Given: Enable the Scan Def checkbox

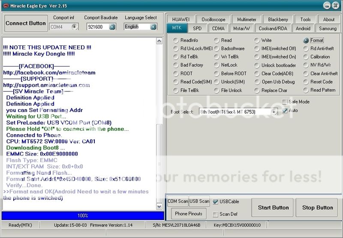Looking at the screenshot, I should [216, 214].
